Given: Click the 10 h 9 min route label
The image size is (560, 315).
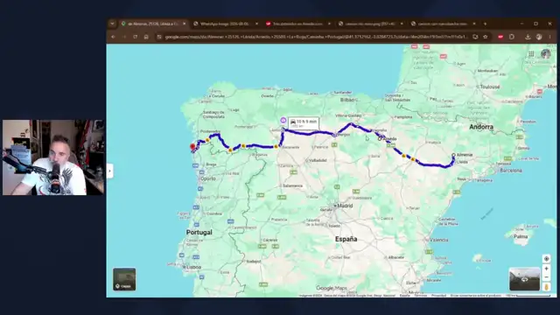Looking at the screenshot, I should pyautogui.click(x=304, y=123).
